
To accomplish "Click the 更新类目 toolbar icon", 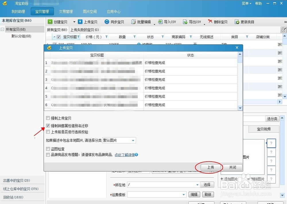I will pos(244,21).
